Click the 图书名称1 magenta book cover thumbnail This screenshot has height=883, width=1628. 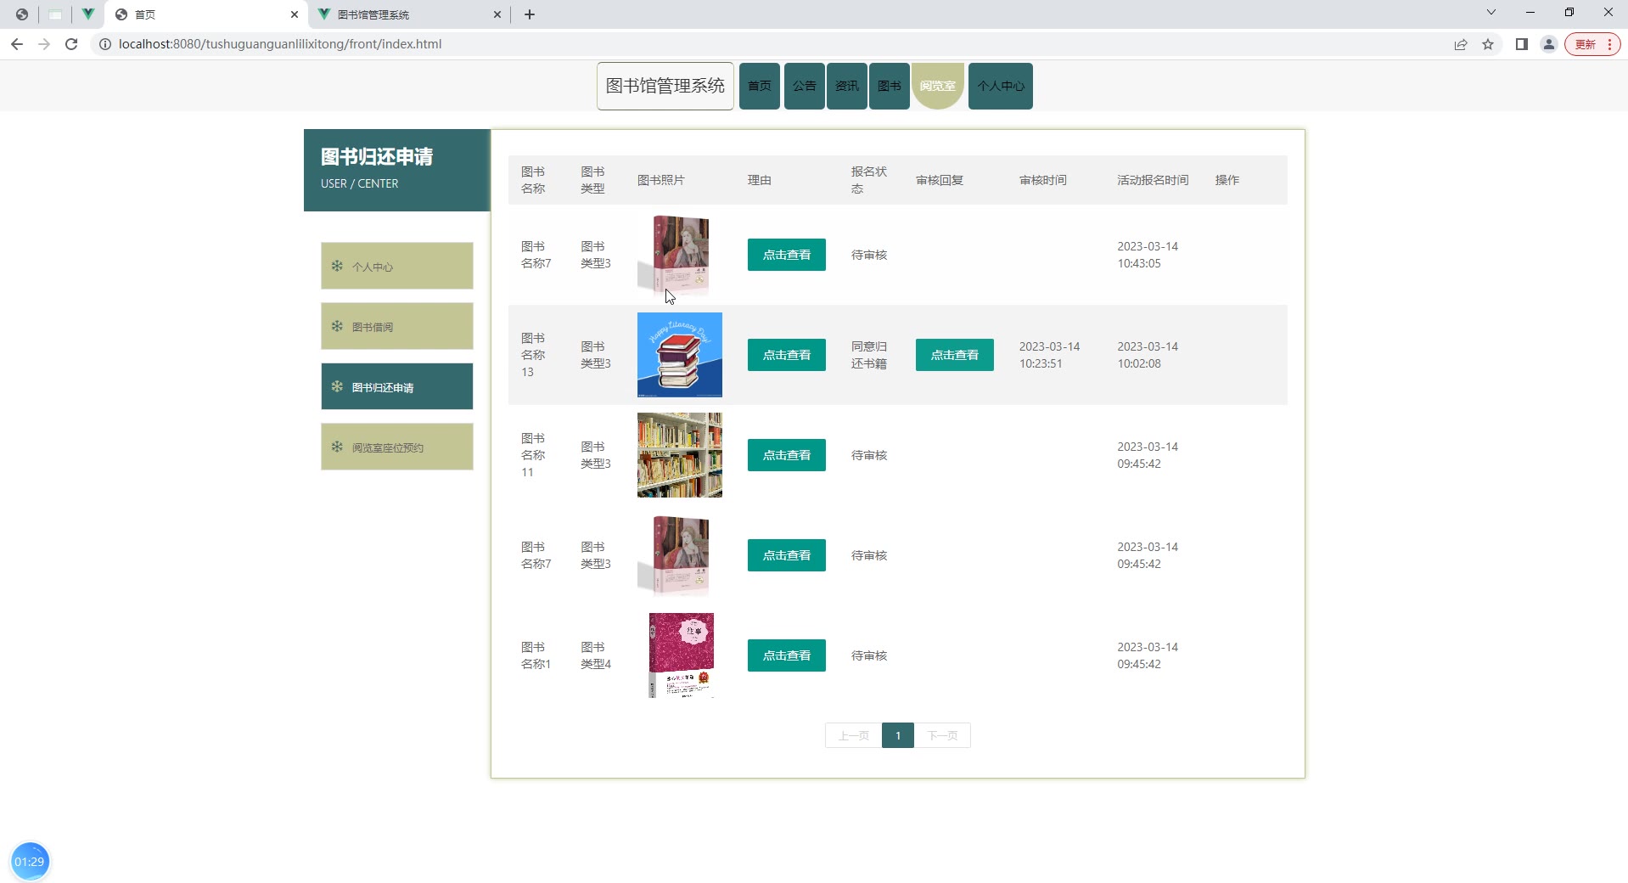[x=682, y=655]
